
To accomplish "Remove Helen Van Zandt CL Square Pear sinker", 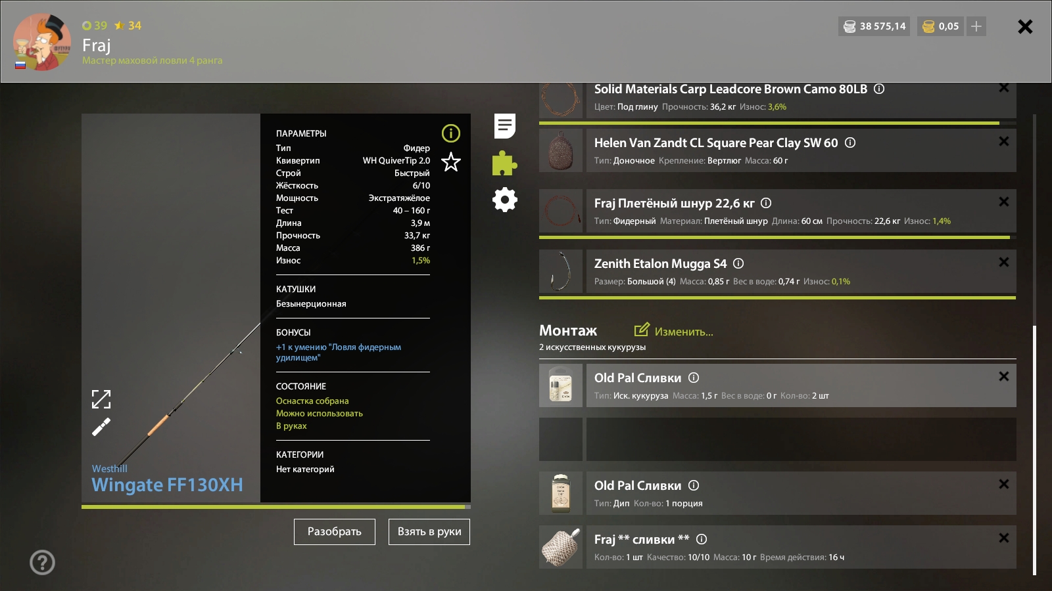I will [x=1004, y=141].
